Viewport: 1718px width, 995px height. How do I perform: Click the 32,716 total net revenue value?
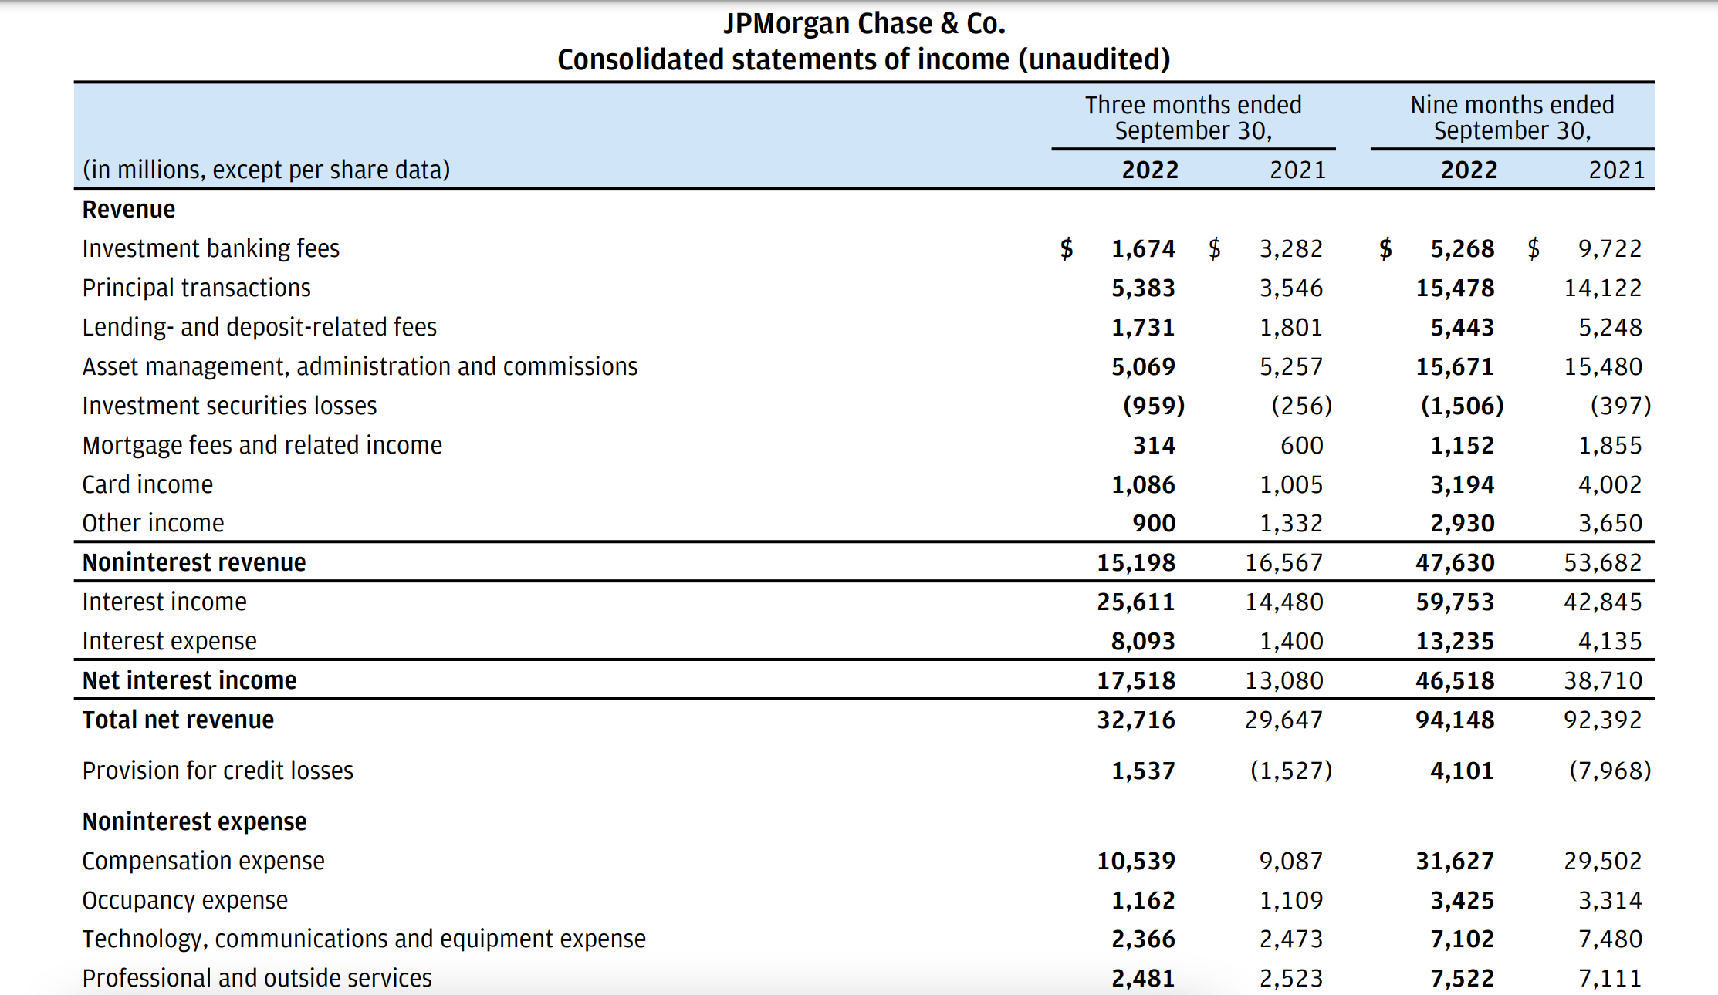(x=1135, y=720)
